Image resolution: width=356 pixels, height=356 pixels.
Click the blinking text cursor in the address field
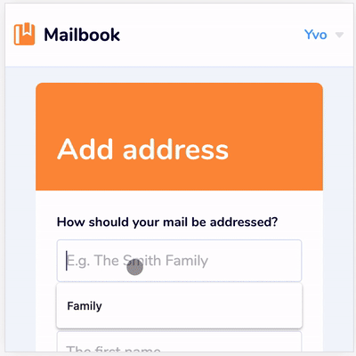[67, 261]
